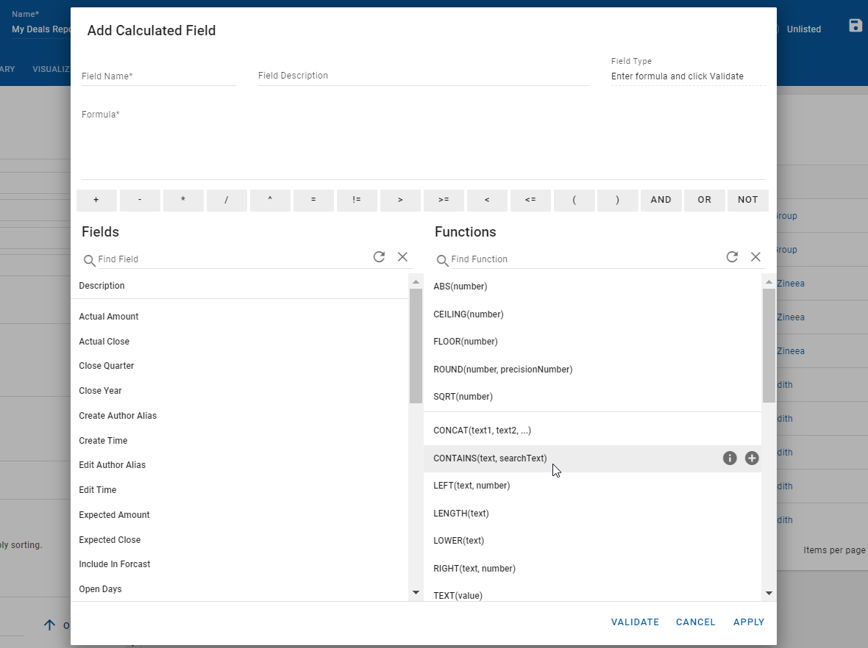Click the info icon for CONTAINS function

click(730, 458)
